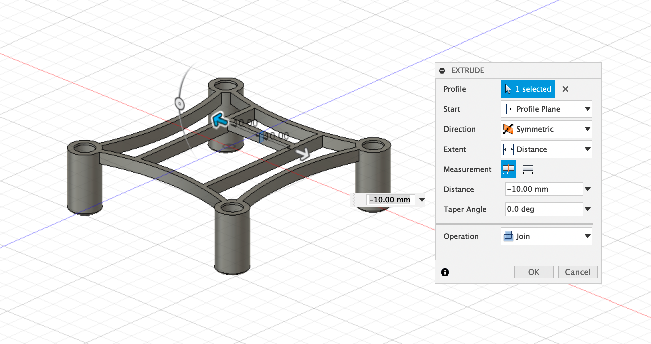Click the extrude direction arrow manipulator
This screenshot has height=344, width=651.
point(303,154)
